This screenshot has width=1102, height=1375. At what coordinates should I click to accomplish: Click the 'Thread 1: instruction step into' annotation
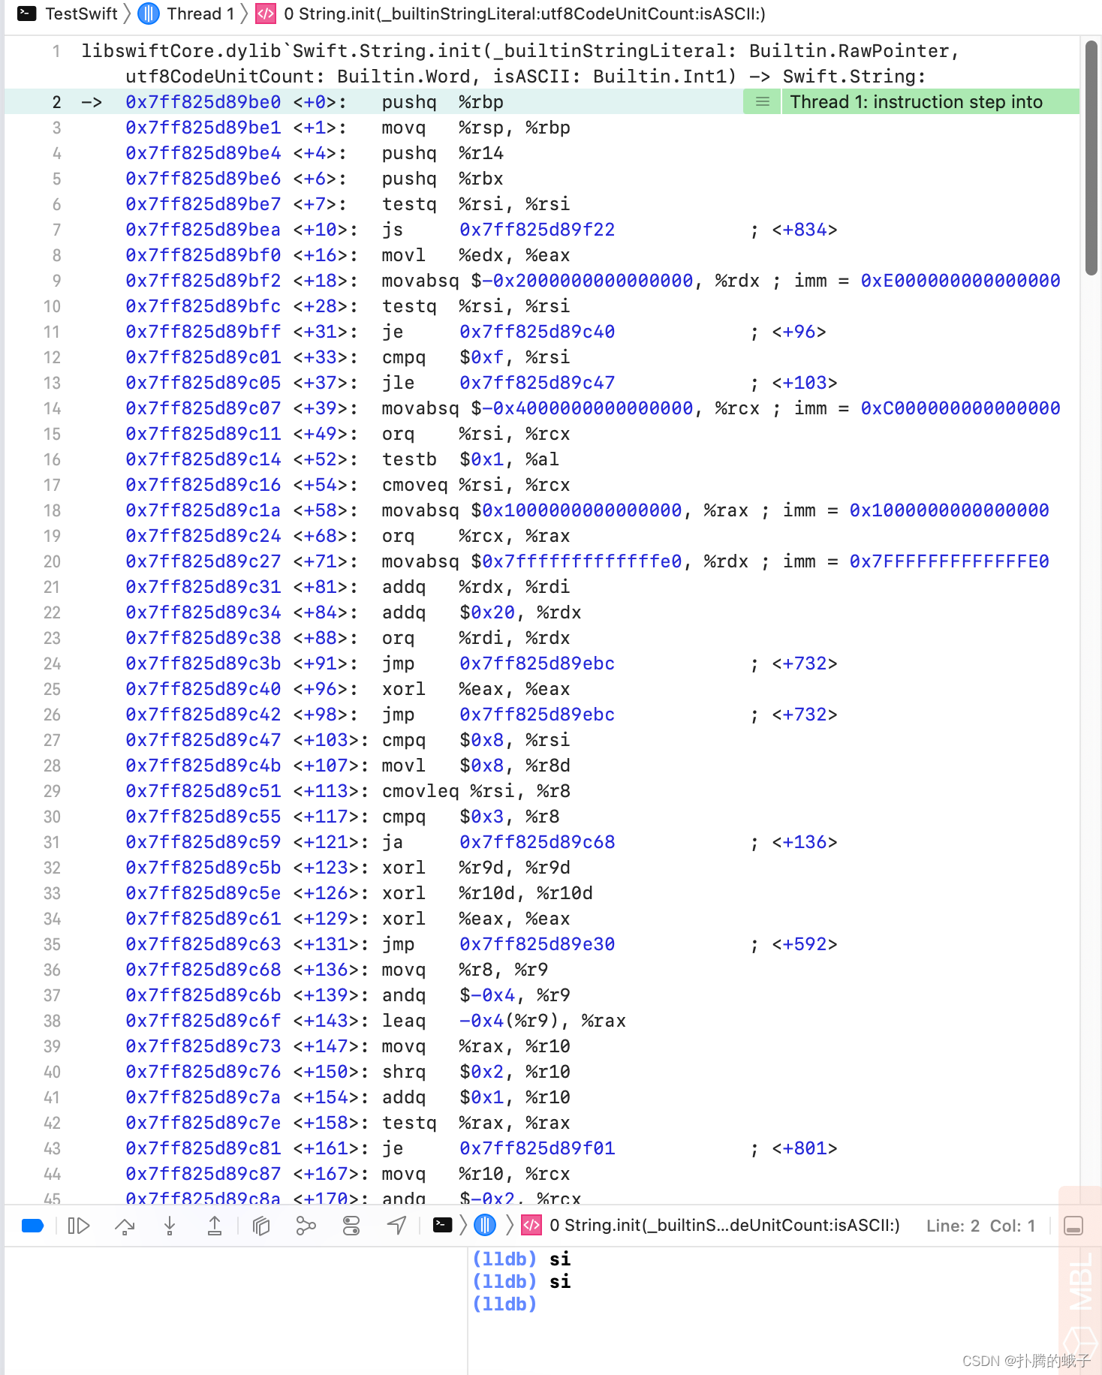[x=916, y=101]
